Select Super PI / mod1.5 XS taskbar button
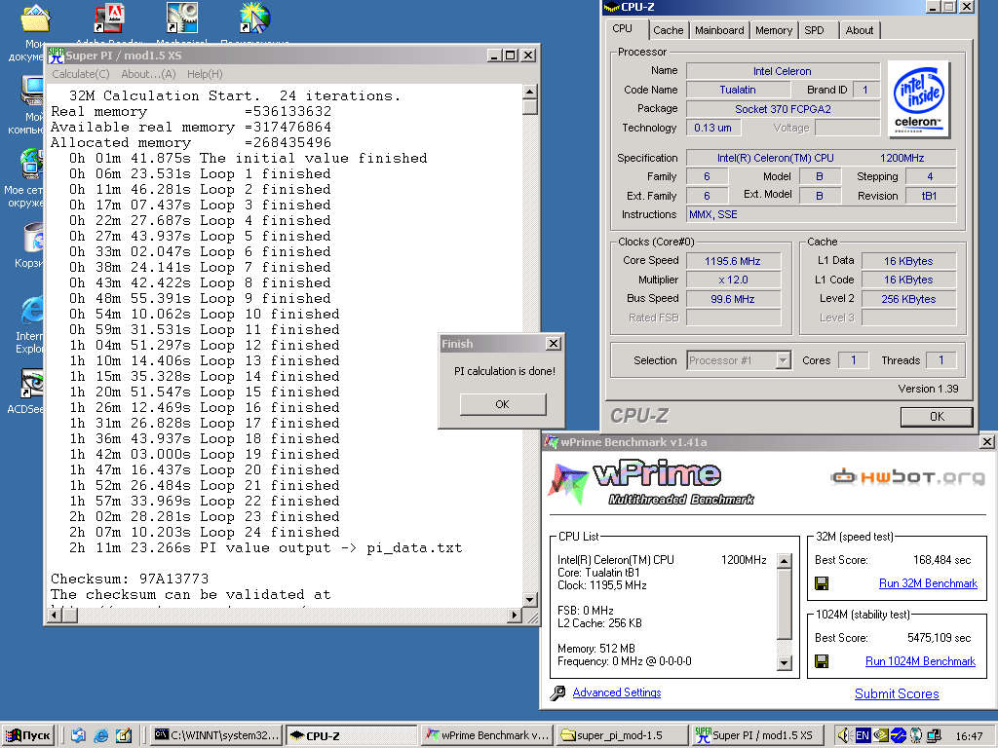The image size is (998, 748). click(x=756, y=735)
